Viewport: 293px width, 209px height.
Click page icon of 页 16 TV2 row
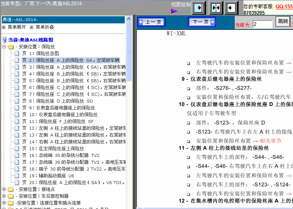(x=17, y=155)
